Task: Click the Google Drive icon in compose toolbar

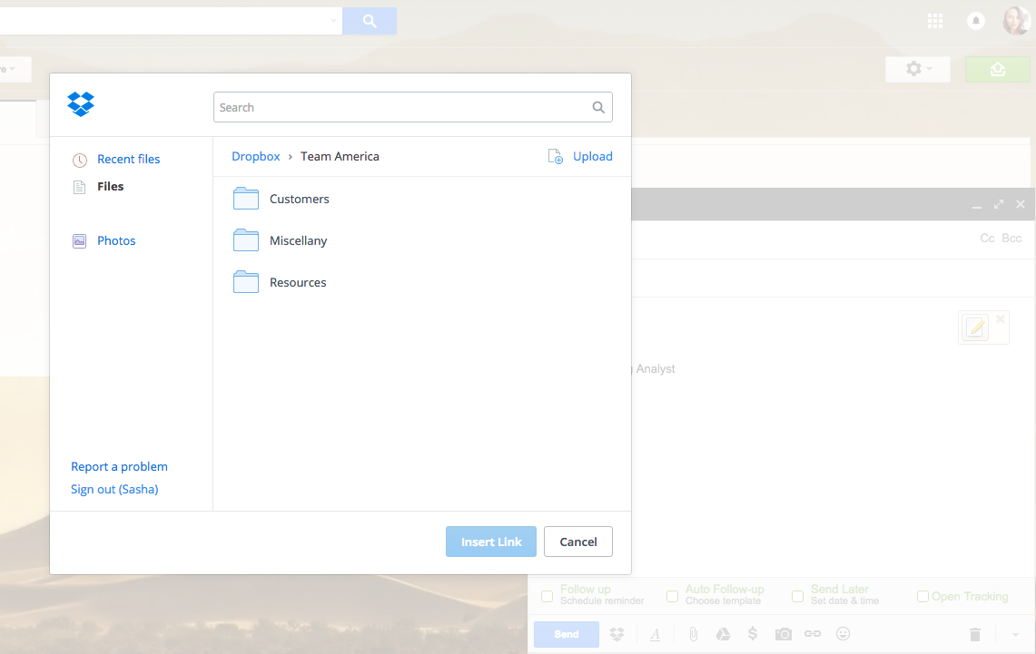Action: [723, 634]
